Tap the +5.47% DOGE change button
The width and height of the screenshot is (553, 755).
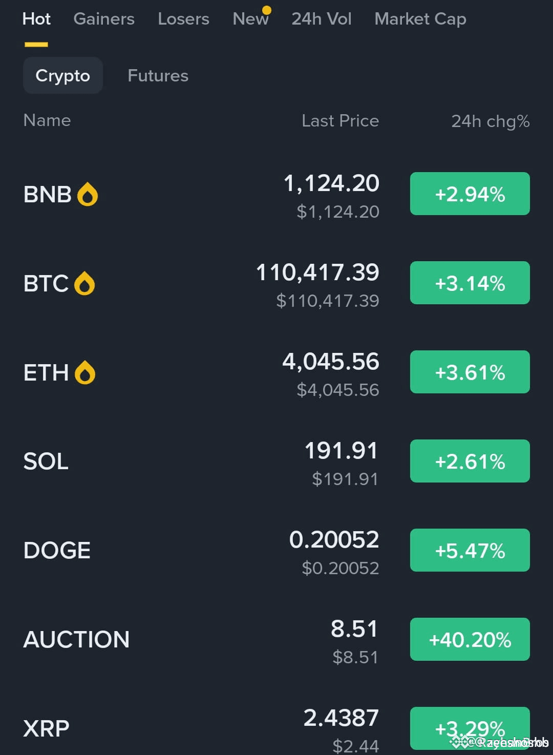point(470,550)
